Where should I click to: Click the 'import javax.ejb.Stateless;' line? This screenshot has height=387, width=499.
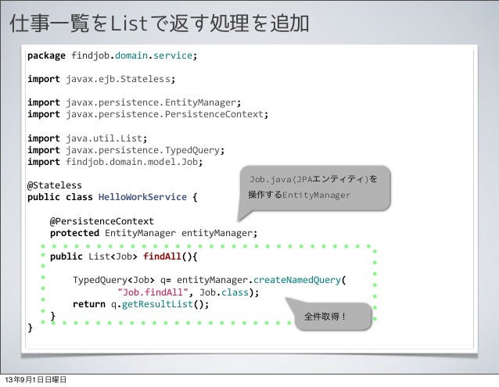tap(101, 79)
